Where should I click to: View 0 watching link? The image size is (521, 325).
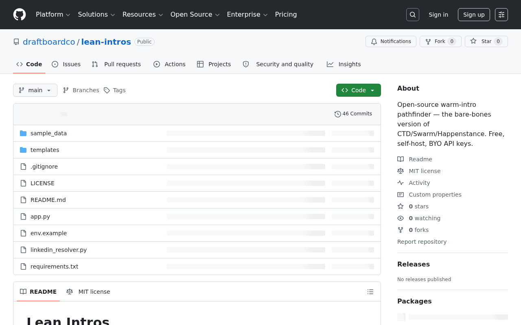point(419,218)
